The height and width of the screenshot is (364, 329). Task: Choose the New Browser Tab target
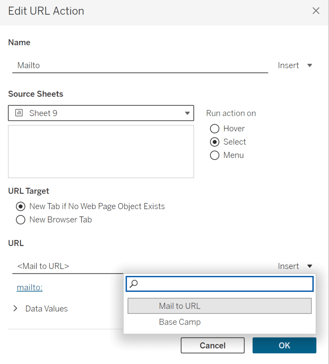coord(21,220)
